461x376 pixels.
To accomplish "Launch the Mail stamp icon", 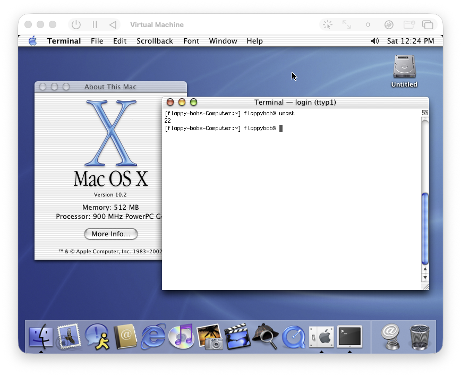I will click(69, 337).
